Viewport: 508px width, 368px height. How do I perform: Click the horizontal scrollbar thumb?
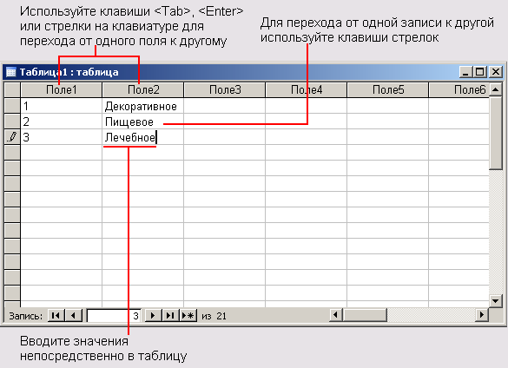point(365,315)
